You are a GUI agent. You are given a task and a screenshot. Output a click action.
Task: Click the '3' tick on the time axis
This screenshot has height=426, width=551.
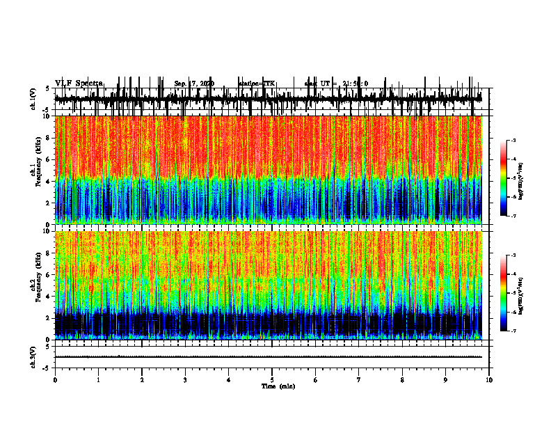[x=185, y=380]
